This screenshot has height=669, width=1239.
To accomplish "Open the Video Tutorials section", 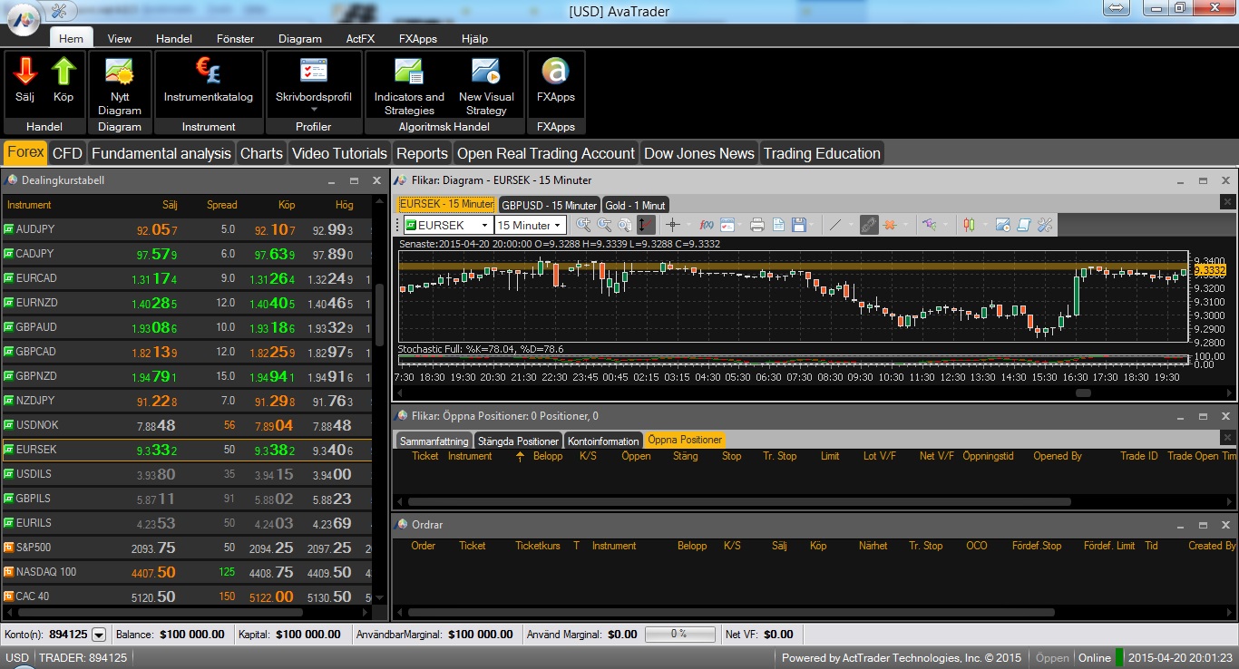I will tap(339, 153).
